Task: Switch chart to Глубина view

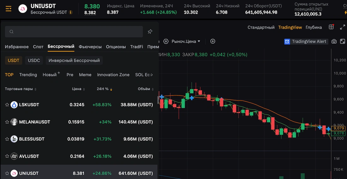Action: click(x=314, y=27)
